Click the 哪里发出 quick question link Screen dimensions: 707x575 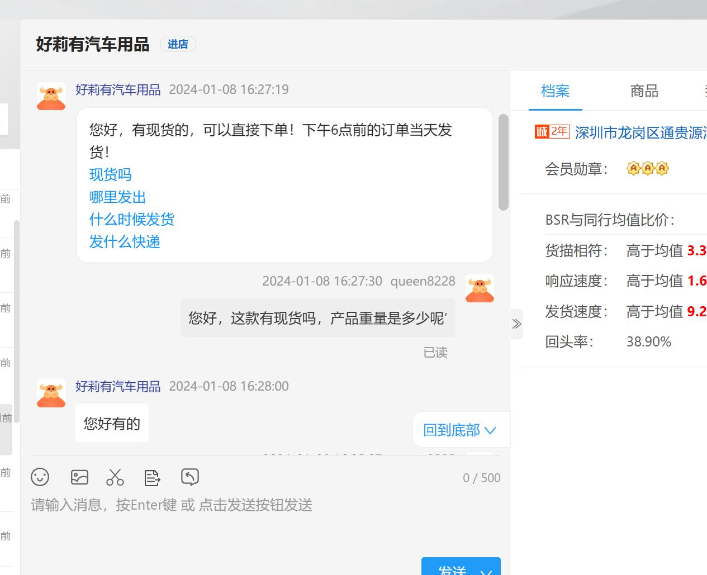(x=117, y=197)
